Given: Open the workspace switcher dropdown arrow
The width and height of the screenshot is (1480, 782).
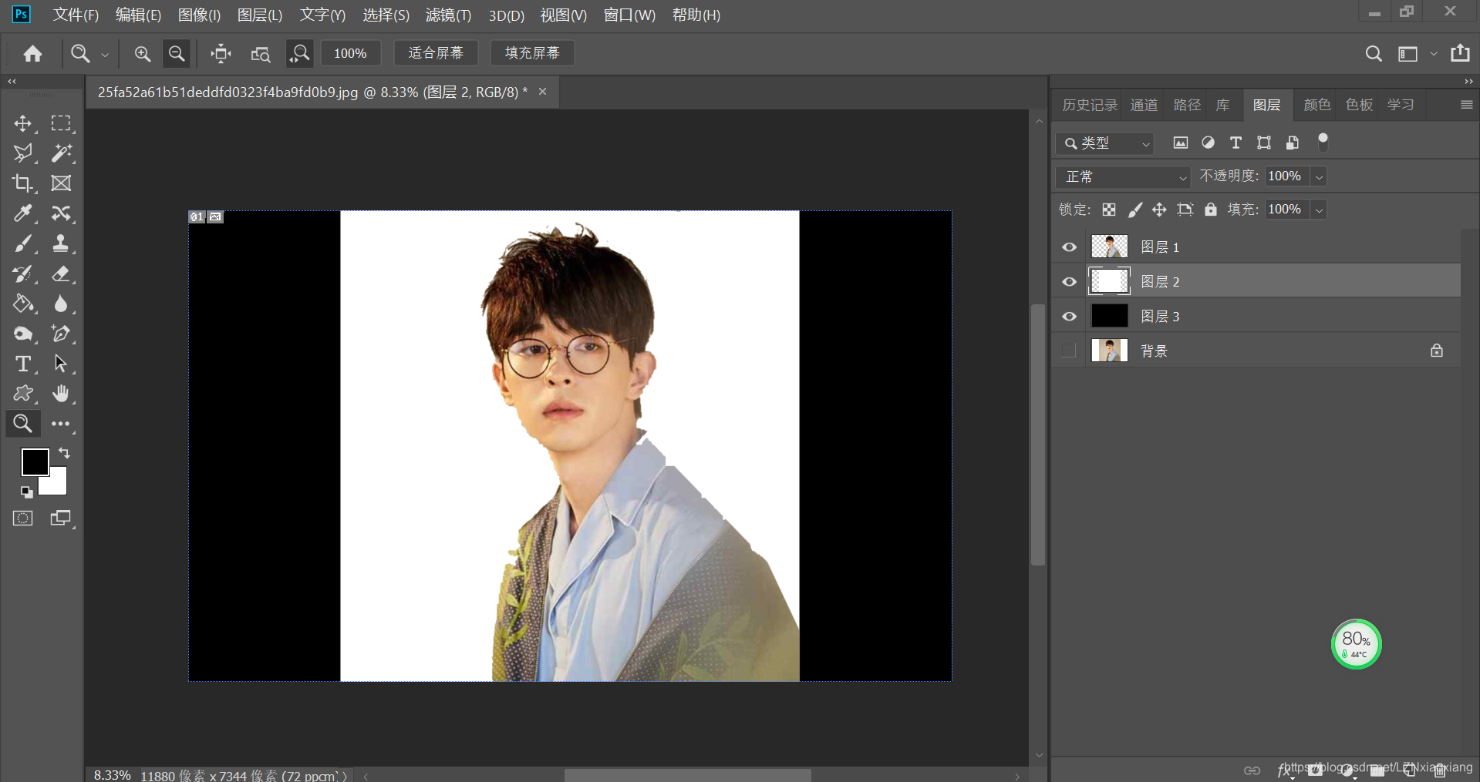Looking at the screenshot, I should 1434,54.
